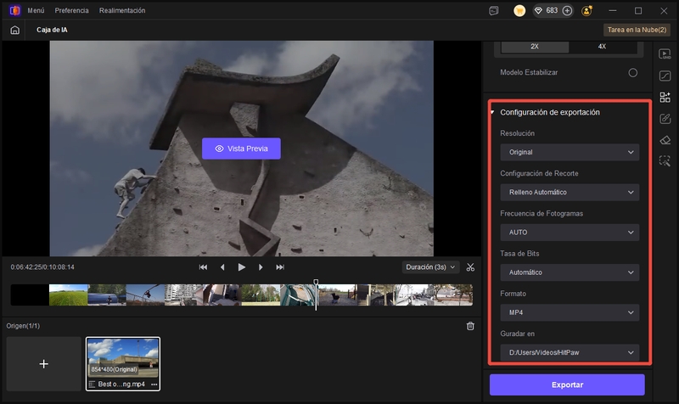Select the object selection sidebar tool

tap(665, 161)
